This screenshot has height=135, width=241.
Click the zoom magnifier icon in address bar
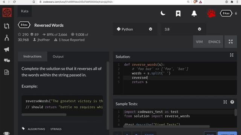point(188,2)
